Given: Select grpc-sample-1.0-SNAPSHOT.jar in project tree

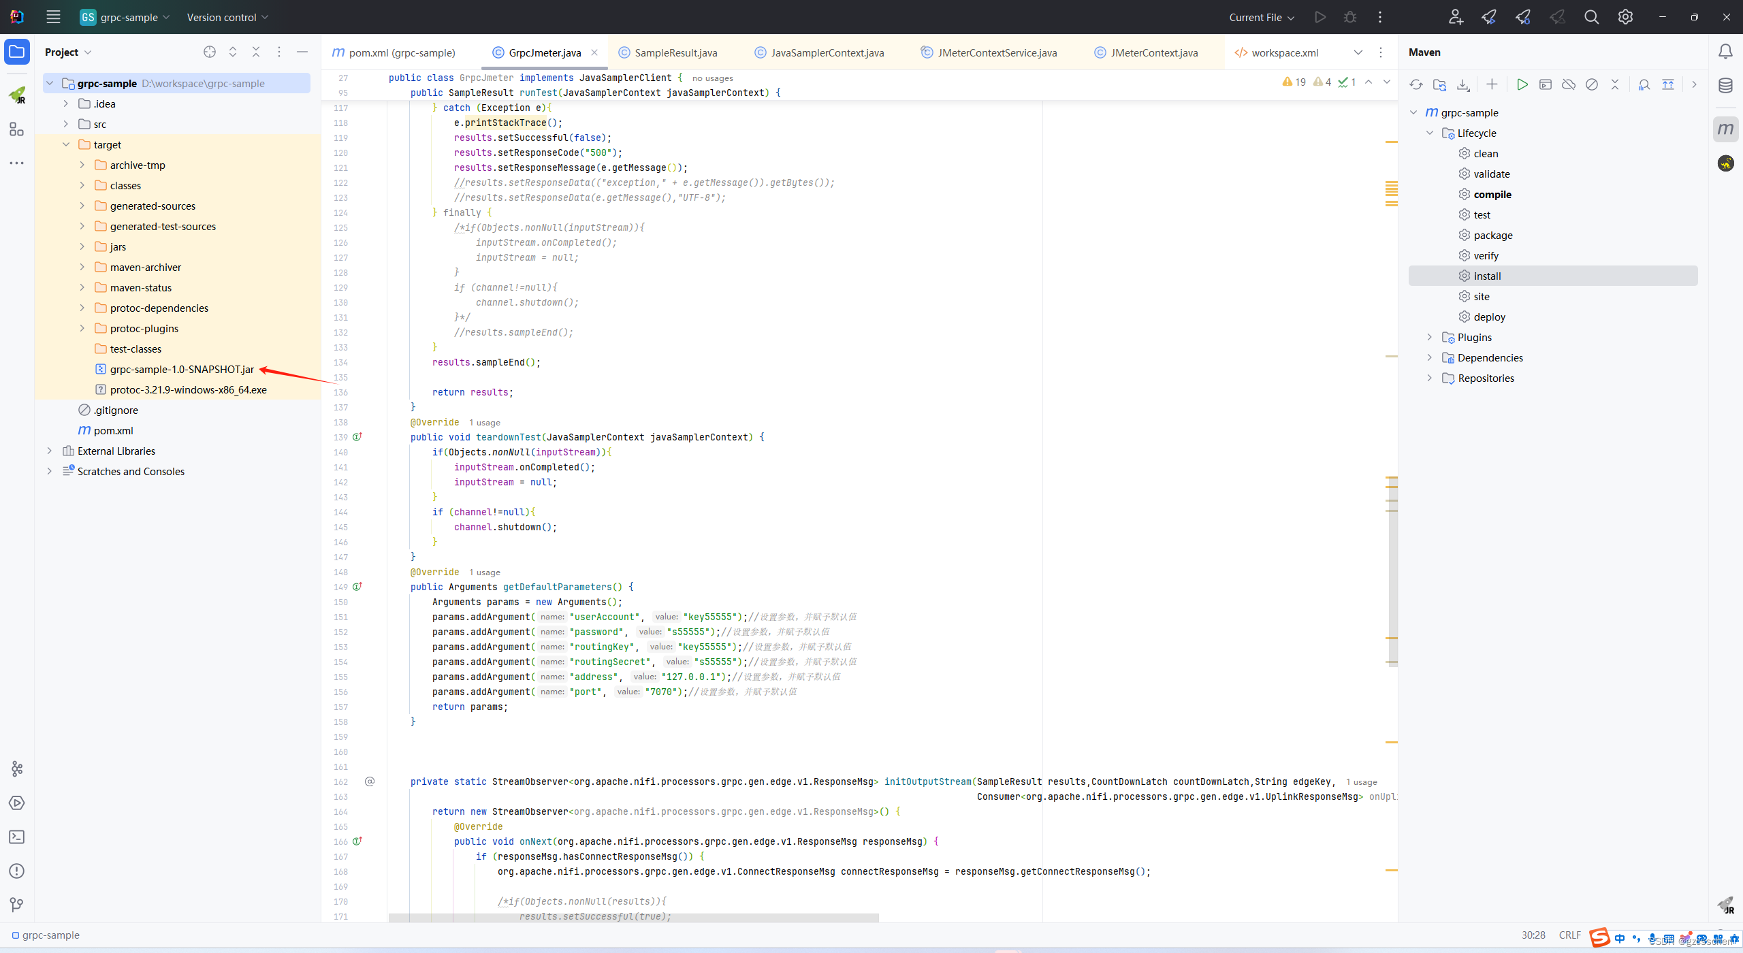Looking at the screenshot, I should [x=182, y=369].
